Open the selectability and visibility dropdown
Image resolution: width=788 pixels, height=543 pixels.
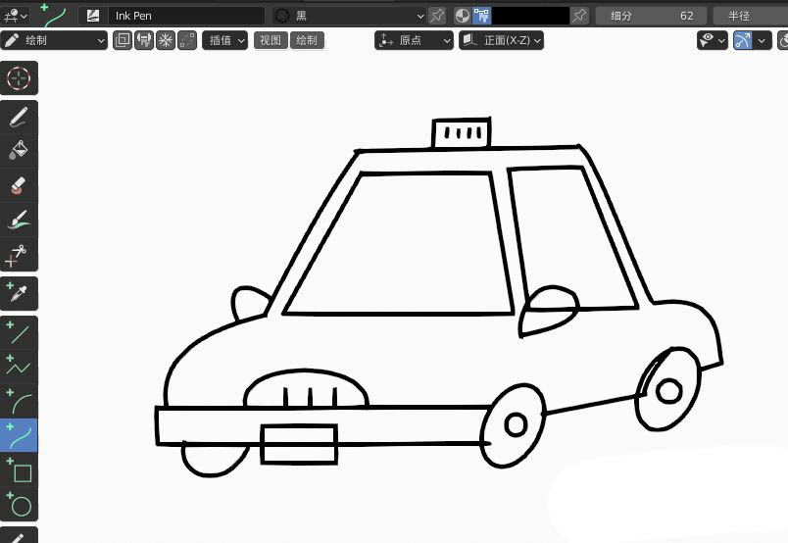(713, 40)
